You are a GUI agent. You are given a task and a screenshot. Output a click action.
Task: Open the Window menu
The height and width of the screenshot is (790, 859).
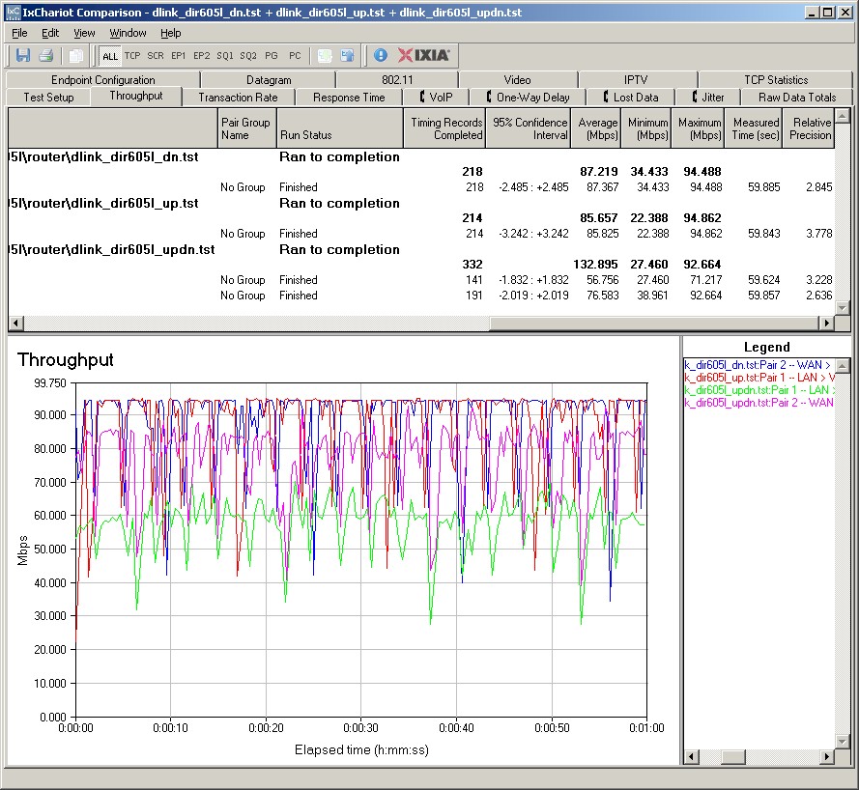128,33
